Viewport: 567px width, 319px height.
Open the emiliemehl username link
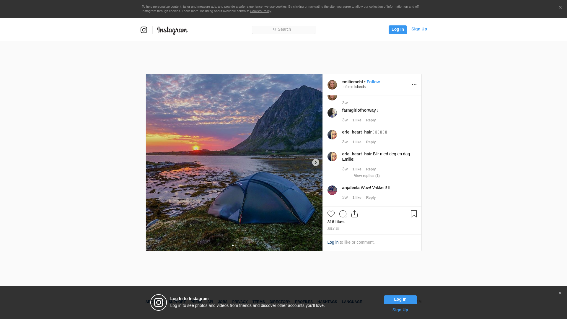tap(352, 82)
